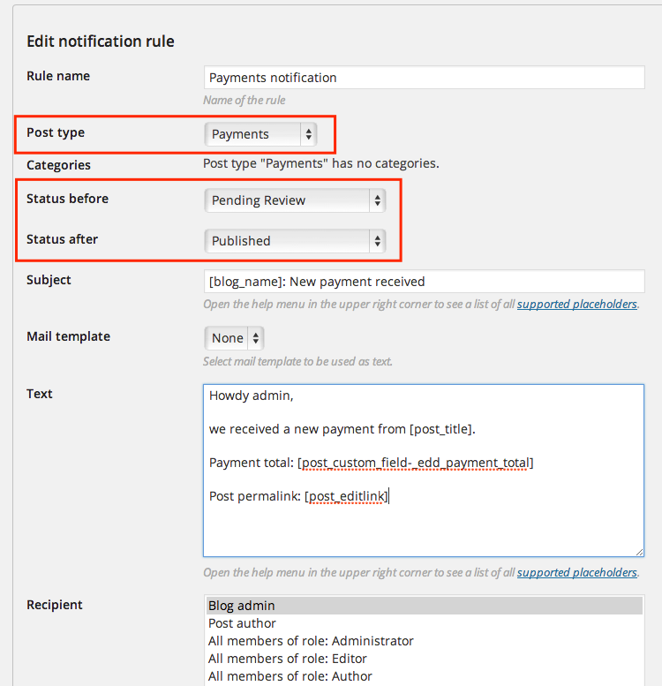Click the [post_editlink] placeholder text in the message

click(x=346, y=496)
